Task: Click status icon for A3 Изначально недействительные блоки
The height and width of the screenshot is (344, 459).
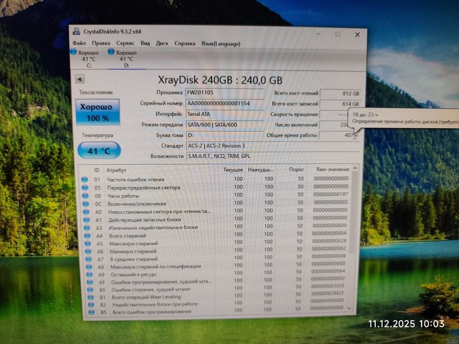Action: 87,228
